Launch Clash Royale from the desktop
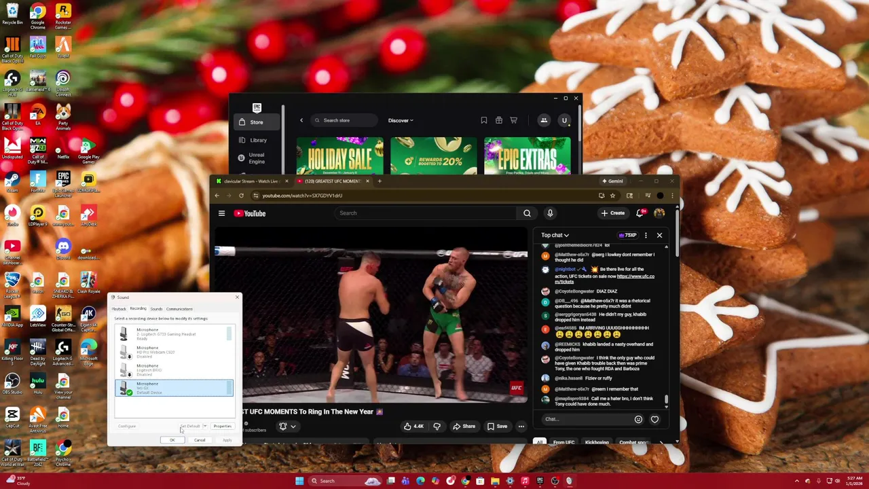This screenshot has height=489, width=869. pyautogui.click(x=88, y=283)
